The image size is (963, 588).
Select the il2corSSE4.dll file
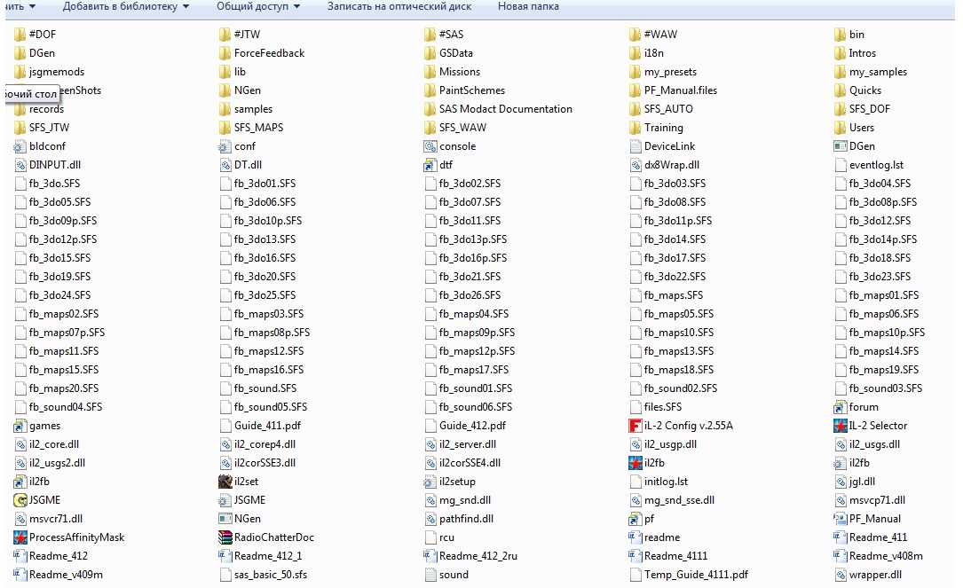[x=462, y=463]
